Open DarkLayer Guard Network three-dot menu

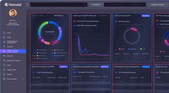click(x=98, y=16)
